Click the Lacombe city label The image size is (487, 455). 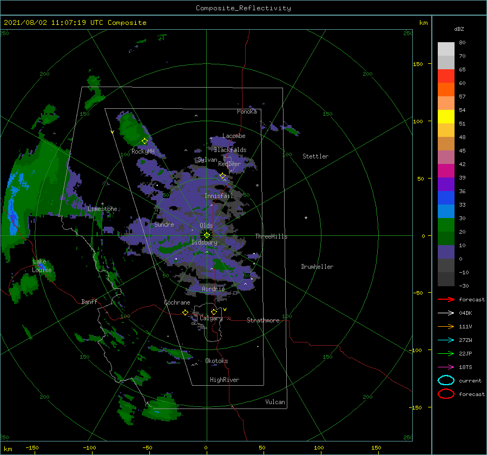(x=234, y=136)
